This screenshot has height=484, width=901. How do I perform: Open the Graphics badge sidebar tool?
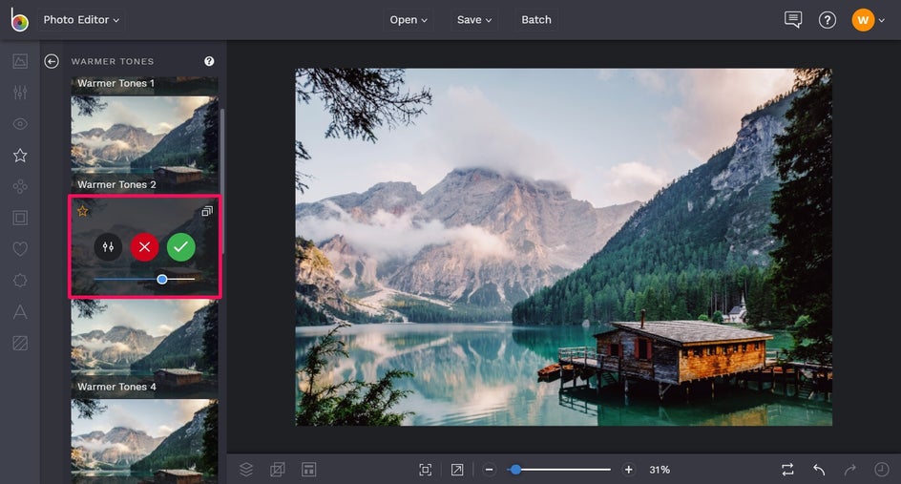20,281
